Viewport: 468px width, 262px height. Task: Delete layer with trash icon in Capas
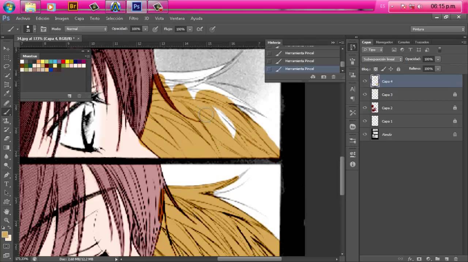[x=456, y=259]
